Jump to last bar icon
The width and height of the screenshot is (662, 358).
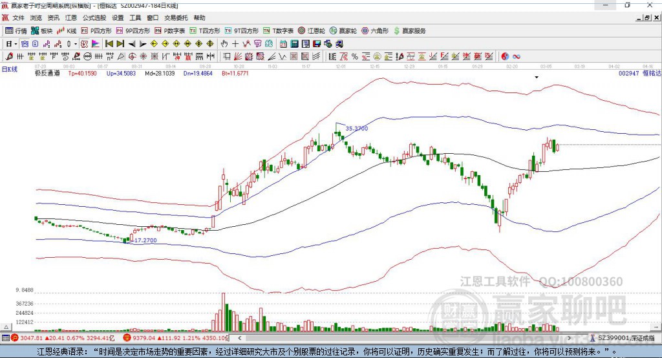120,44
